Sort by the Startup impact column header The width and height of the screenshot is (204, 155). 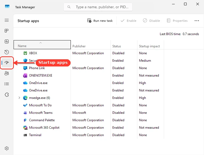(x=151, y=45)
